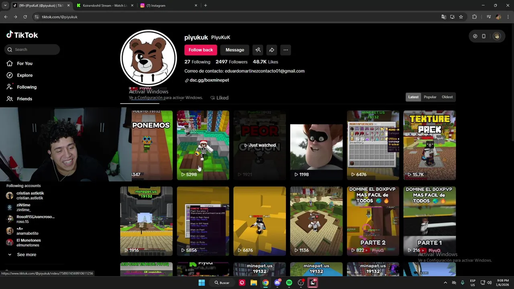Open the video with 6676 views
The width and height of the screenshot is (514, 289).
tap(259, 221)
